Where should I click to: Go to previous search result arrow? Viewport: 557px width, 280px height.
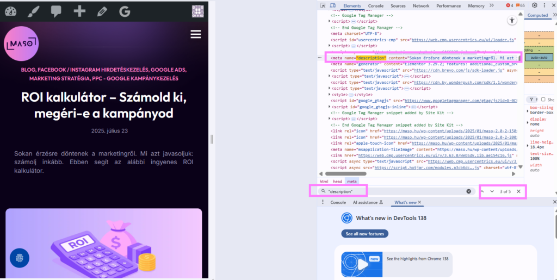tap(482, 191)
